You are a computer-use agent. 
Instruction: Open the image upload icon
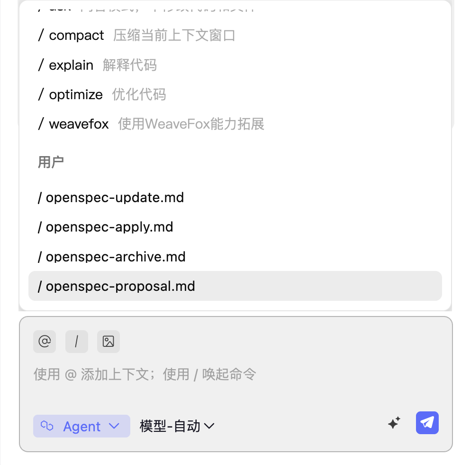coord(108,342)
